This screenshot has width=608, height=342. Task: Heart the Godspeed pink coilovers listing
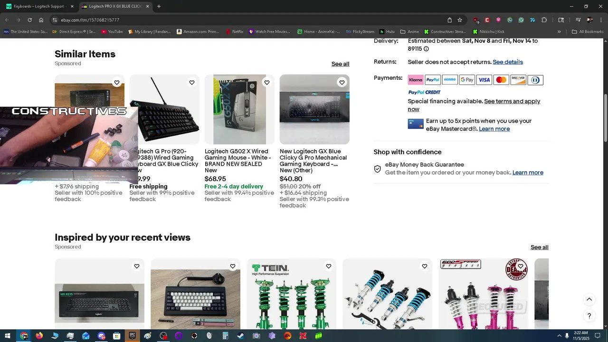coord(521,266)
